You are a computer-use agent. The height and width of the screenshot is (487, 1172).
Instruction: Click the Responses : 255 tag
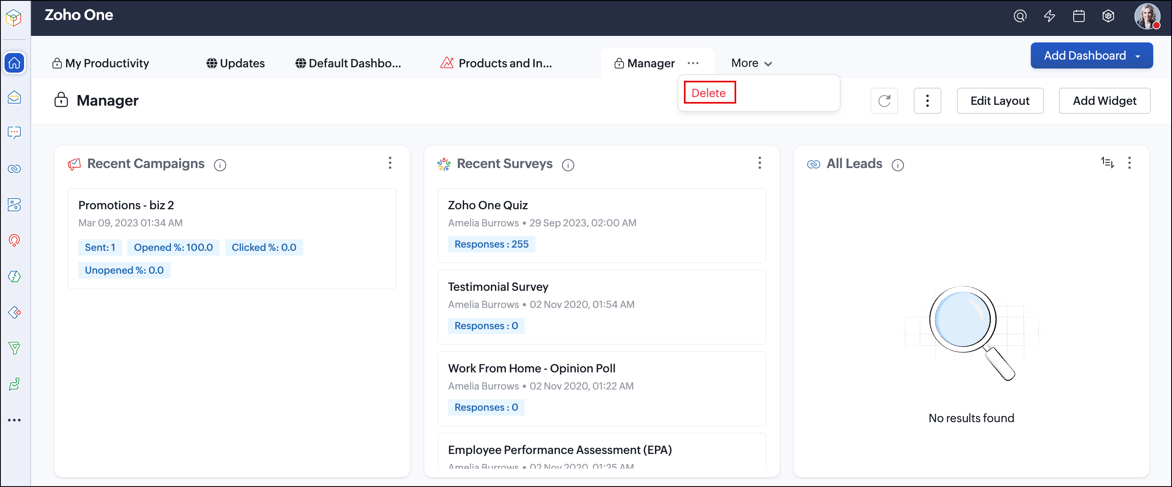click(491, 244)
